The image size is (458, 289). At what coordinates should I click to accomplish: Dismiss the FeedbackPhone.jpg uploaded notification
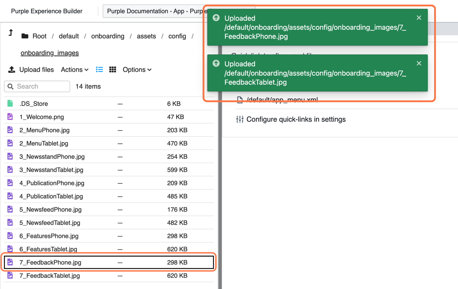(x=419, y=18)
